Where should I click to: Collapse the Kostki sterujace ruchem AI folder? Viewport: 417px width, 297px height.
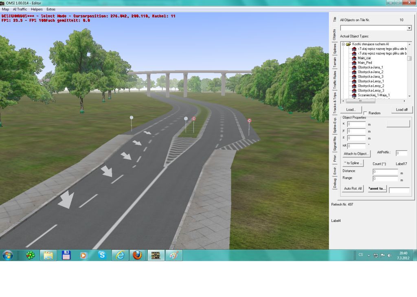(343, 44)
